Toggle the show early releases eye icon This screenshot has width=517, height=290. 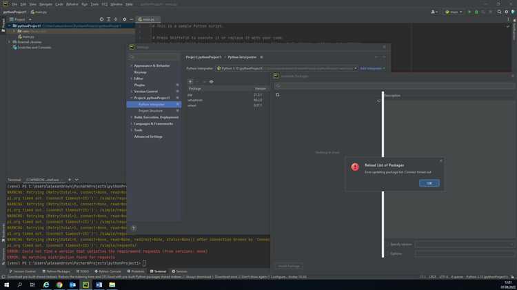[212, 82]
